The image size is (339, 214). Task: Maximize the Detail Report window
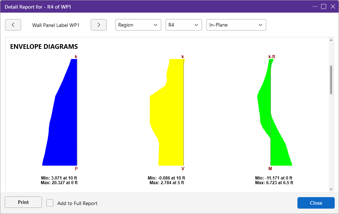(324, 6)
